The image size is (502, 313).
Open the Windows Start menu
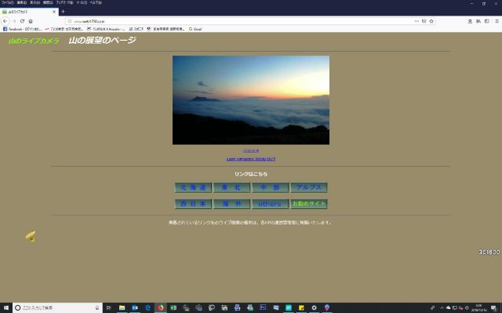click(5, 308)
